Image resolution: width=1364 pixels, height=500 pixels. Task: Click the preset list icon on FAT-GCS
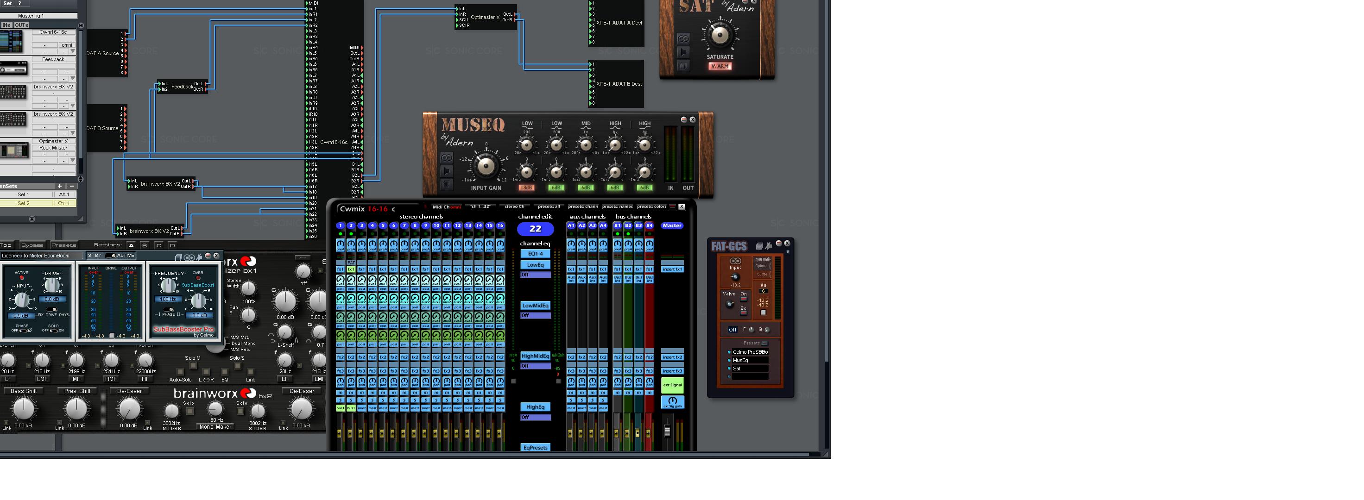coord(759,246)
